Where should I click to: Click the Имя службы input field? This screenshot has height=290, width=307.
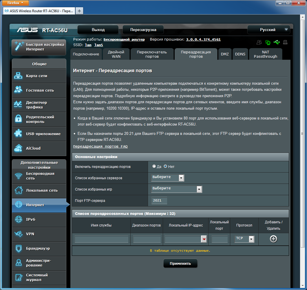click(x=101, y=239)
